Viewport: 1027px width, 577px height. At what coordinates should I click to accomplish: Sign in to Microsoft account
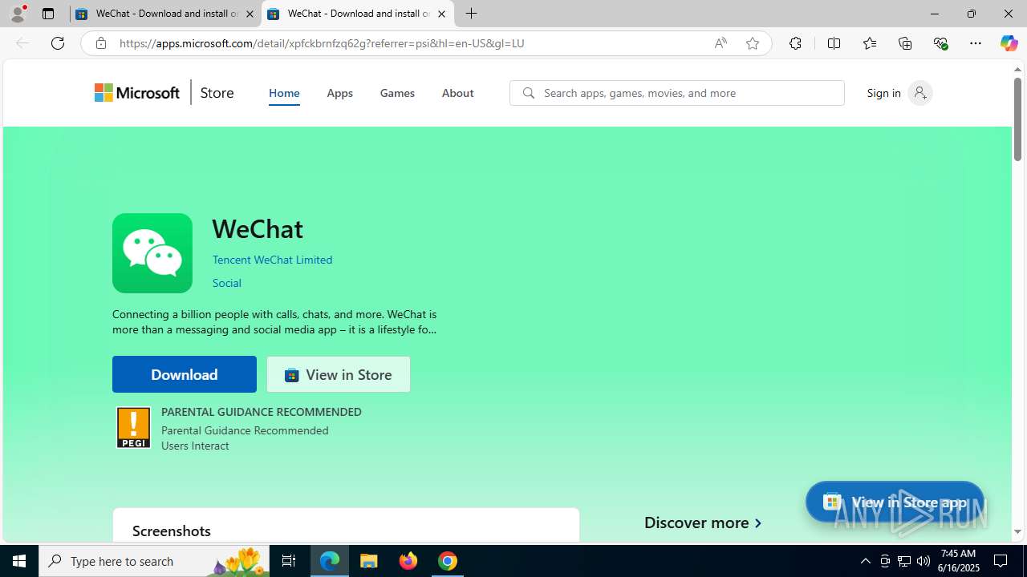[x=899, y=93]
